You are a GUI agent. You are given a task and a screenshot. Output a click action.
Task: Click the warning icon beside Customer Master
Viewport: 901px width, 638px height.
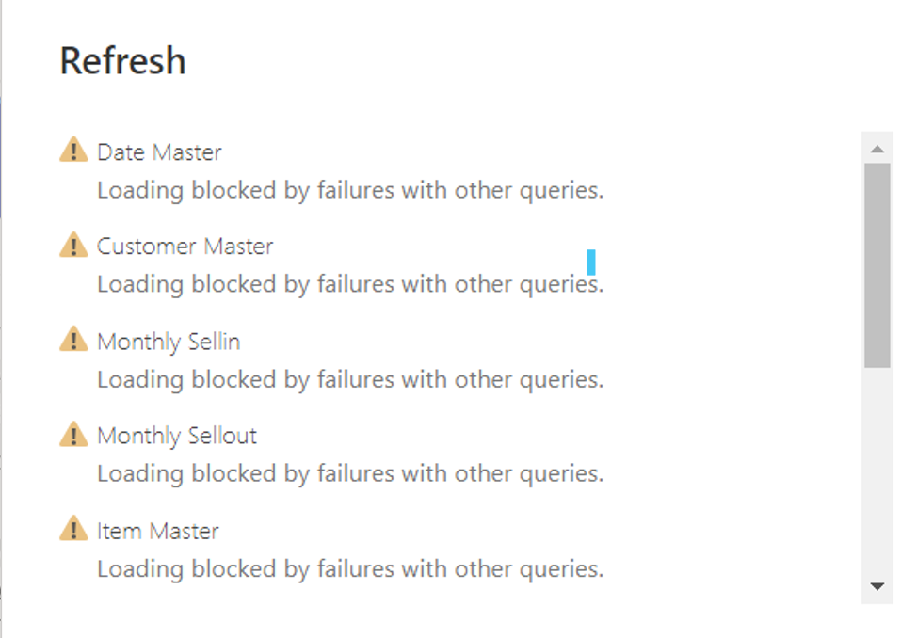tap(73, 246)
